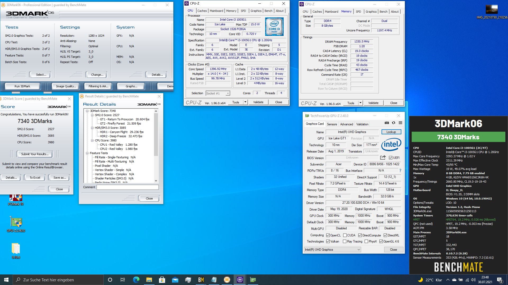Click the orange 3DMark06 taskbar icon
Viewport: 508px width, 285px height.
pyautogui.click(x=227, y=280)
